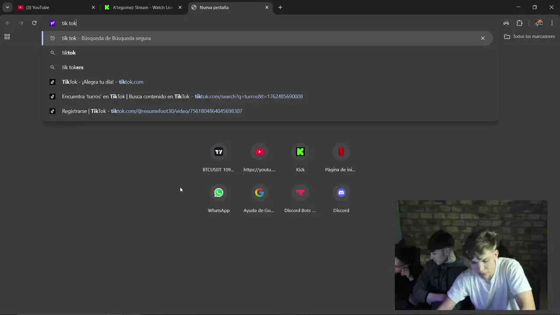
Task: Open the tab search dropdown arrow
Action: click(7, 7)
